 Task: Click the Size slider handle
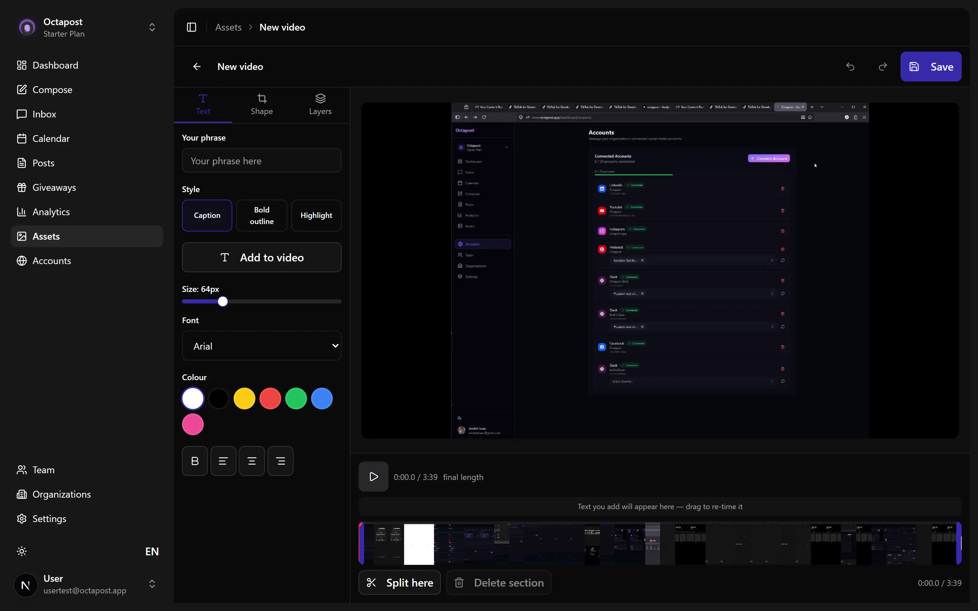223,301
